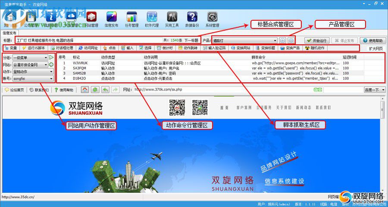The image size is (388, 207).
Task: Click green plus icon next to 网站
Action: point(51,65)
